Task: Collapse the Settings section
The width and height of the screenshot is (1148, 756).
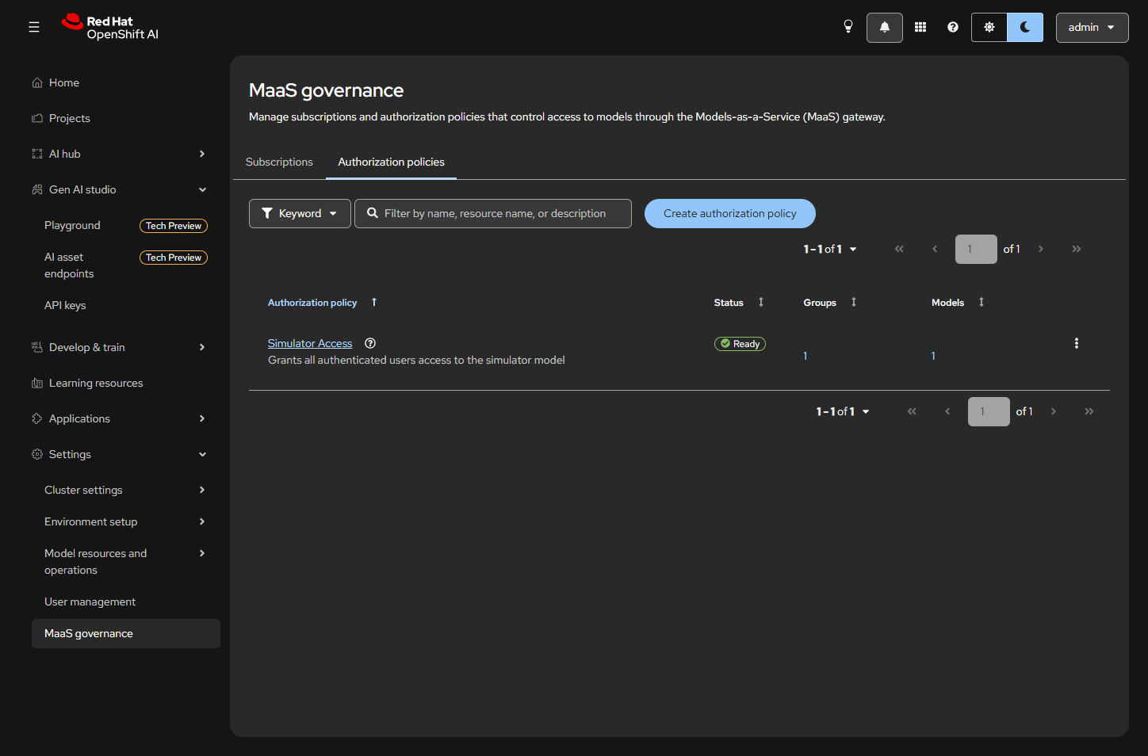Action: click(126, 454)
